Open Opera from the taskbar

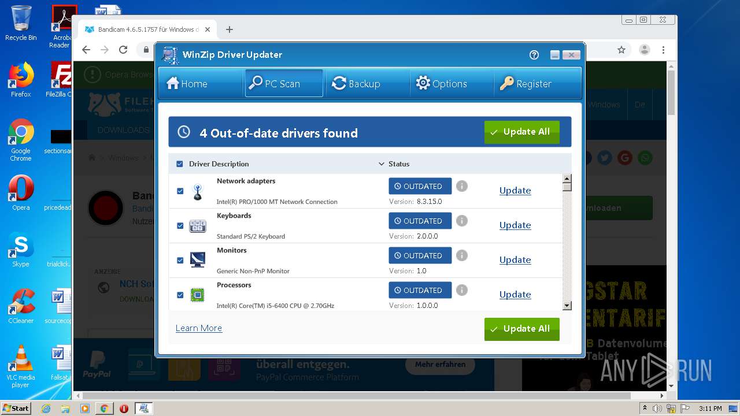(124, 408)
